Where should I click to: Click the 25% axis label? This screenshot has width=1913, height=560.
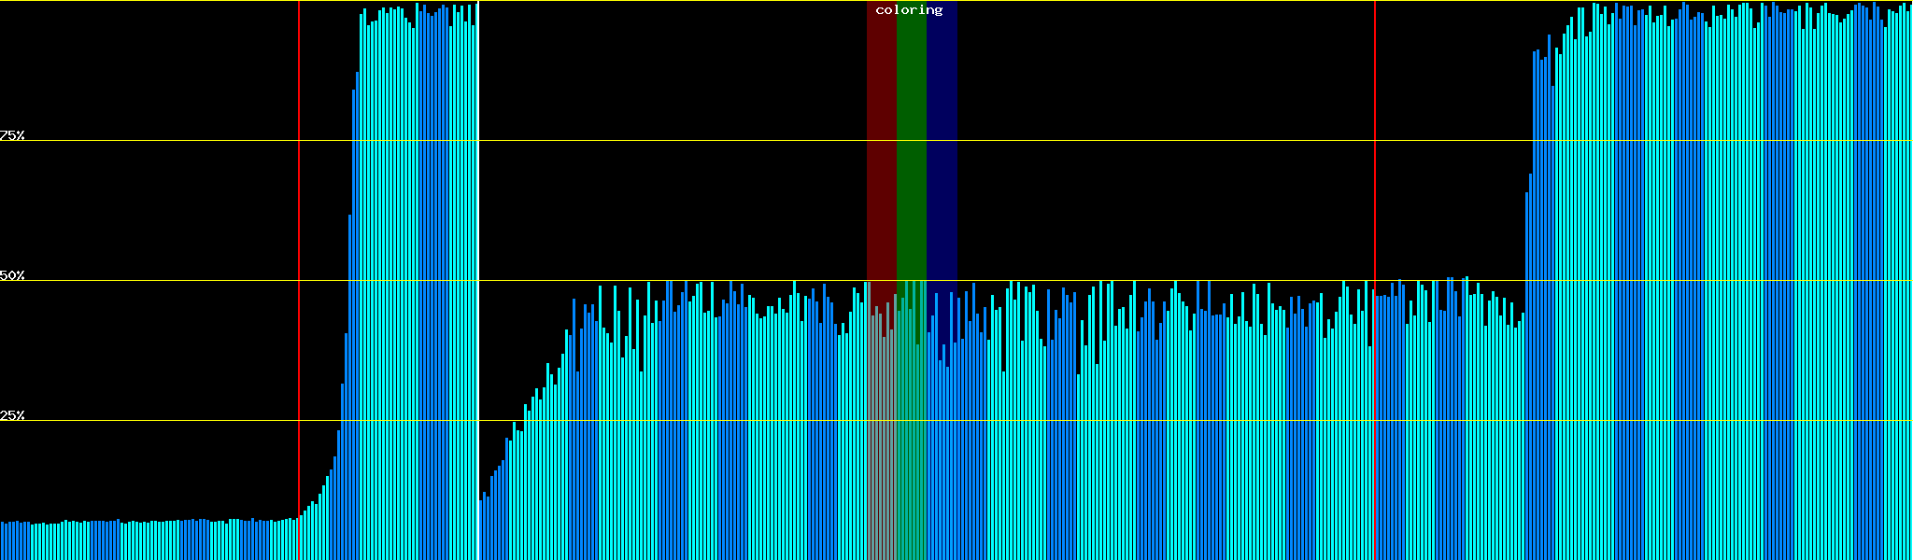point(12,415)
